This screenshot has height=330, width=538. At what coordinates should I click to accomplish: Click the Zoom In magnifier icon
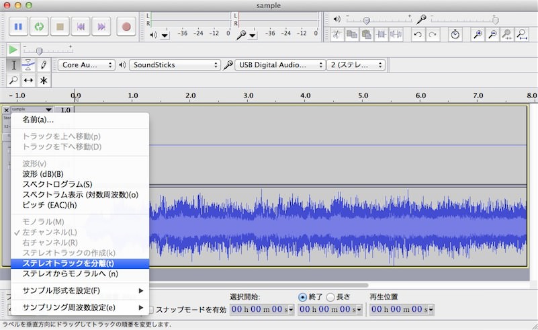tap(478, 34)
